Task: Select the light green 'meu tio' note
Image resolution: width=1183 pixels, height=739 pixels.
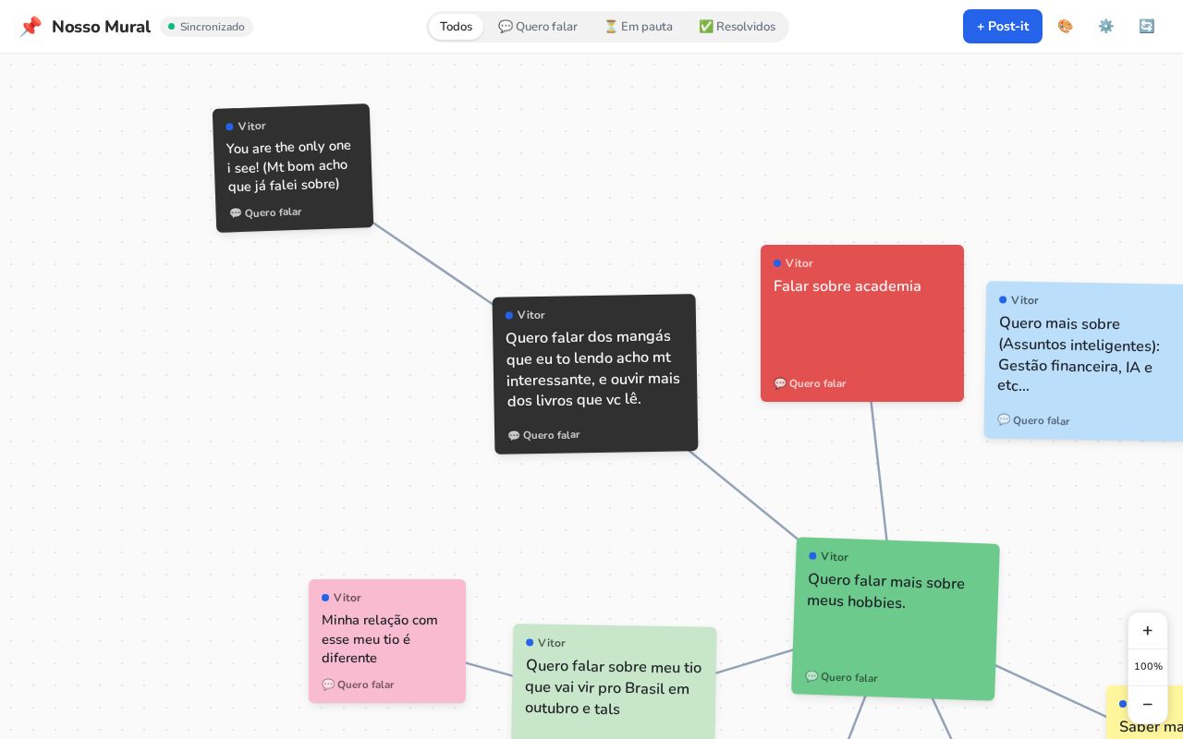Action: (x=615, y=683)
